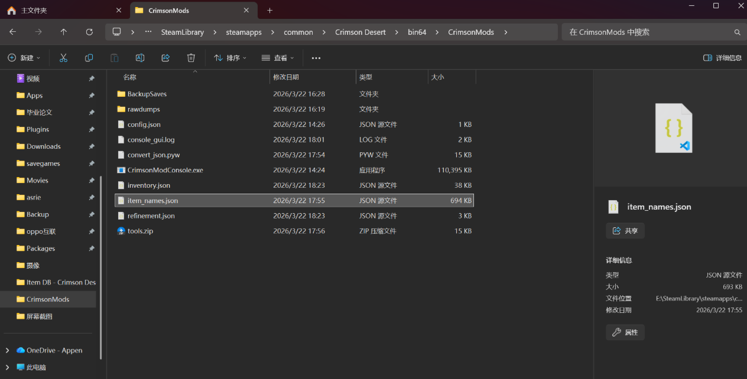
Task: Expand the 此电脑 tree node
Action: pos(7,367)
